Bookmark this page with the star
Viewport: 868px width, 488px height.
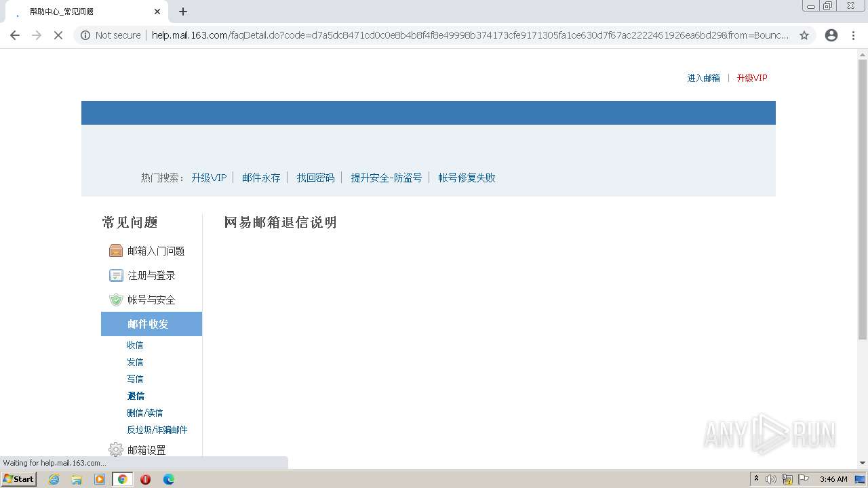(804, 35)
